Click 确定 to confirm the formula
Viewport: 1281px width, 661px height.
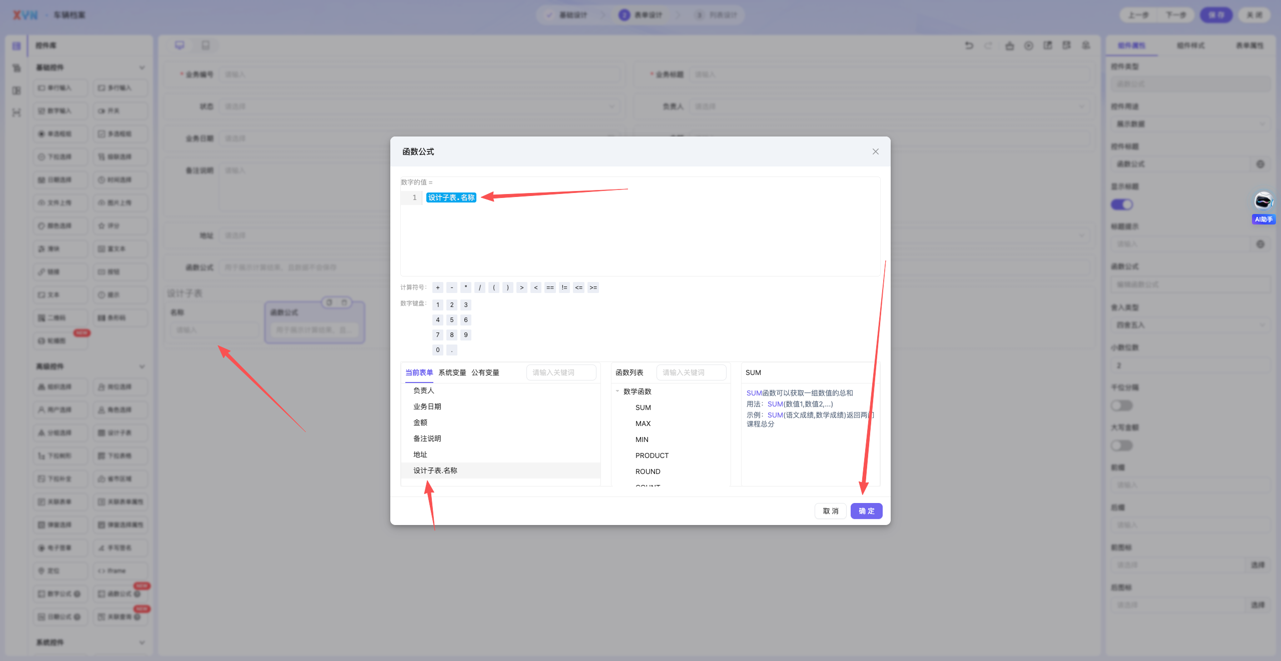tap(867, 511)
